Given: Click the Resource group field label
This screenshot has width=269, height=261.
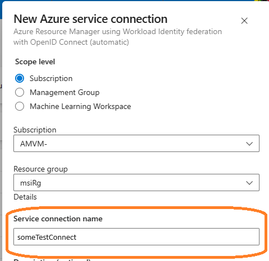Looking at the screenshot, I should click(x=41, y=169).
